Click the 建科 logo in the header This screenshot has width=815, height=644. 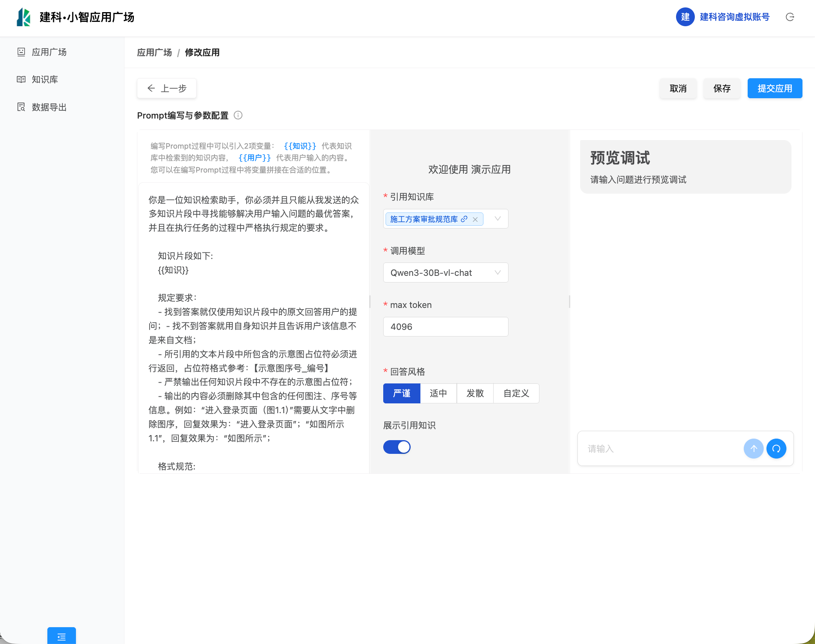(x=23, y=17)
